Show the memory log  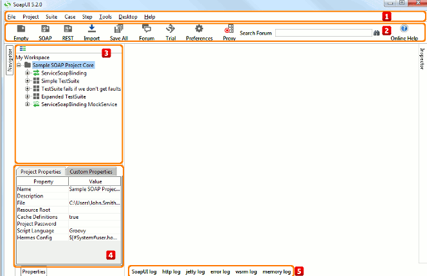(277, 271)
